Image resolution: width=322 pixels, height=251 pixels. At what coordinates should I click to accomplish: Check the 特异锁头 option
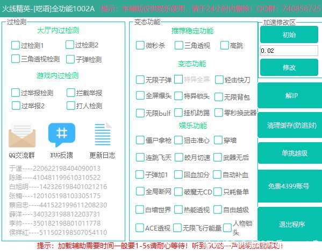(178, 96)
